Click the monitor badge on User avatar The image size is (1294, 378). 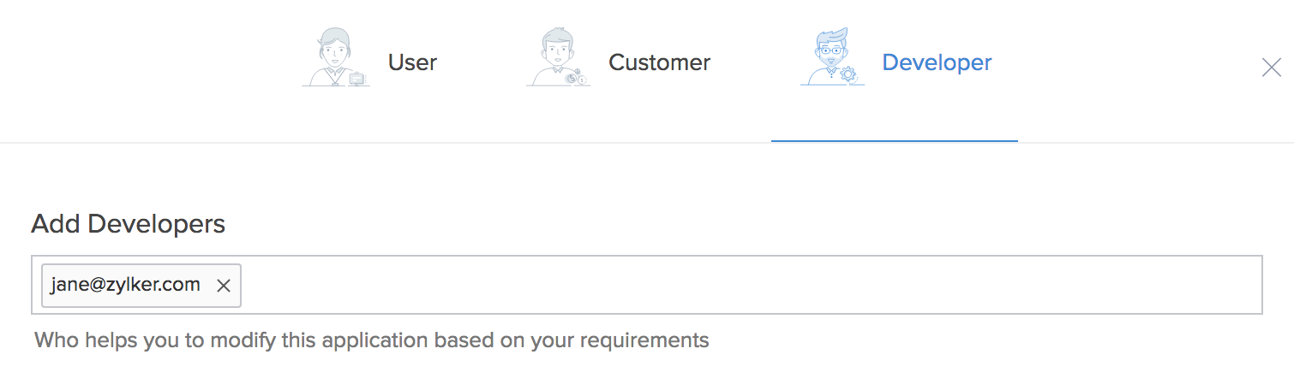[357, 79]
